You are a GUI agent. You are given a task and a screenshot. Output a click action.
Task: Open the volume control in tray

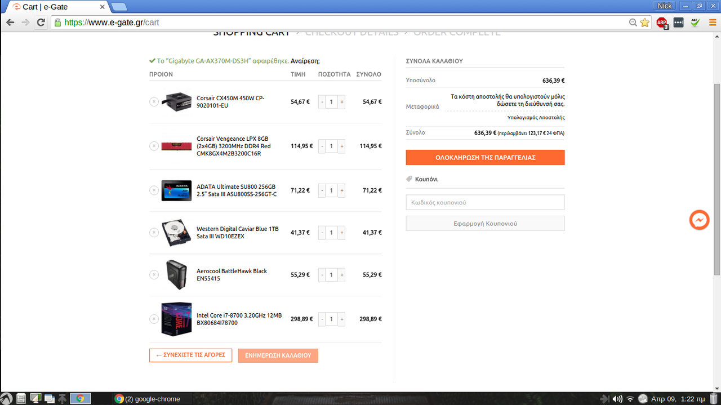pyautogui.click(x=617, y=399)
